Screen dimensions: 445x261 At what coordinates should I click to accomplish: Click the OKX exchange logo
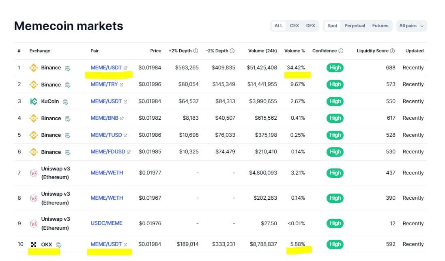34,244
